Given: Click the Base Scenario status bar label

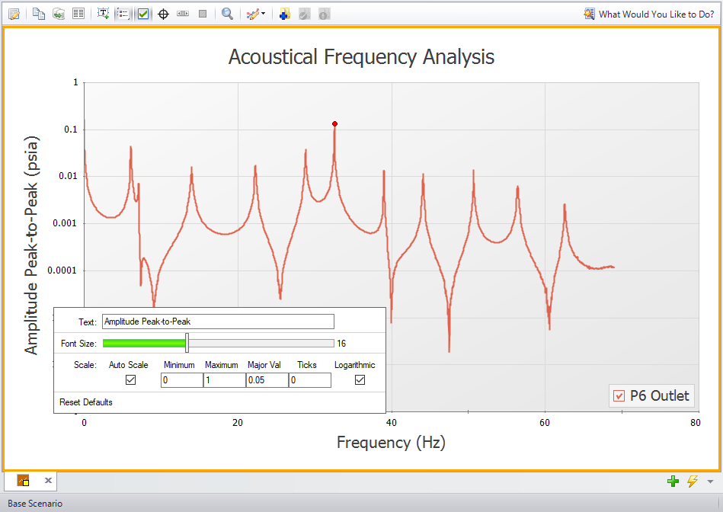Looking at the screenshot, I should point(34,504).
